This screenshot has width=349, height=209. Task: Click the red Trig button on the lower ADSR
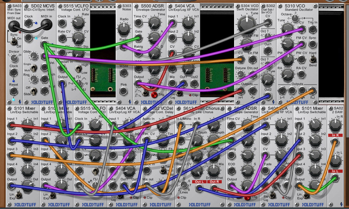(x=247, y=197)
